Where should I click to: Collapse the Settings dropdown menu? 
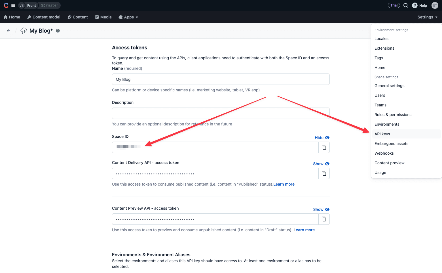[427, 17]
